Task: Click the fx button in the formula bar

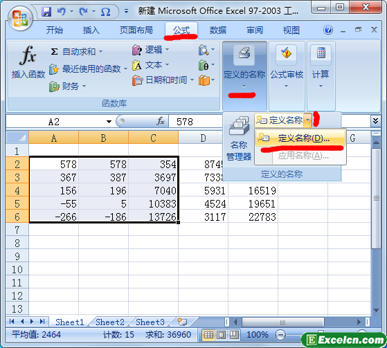Action: point(161,121)
